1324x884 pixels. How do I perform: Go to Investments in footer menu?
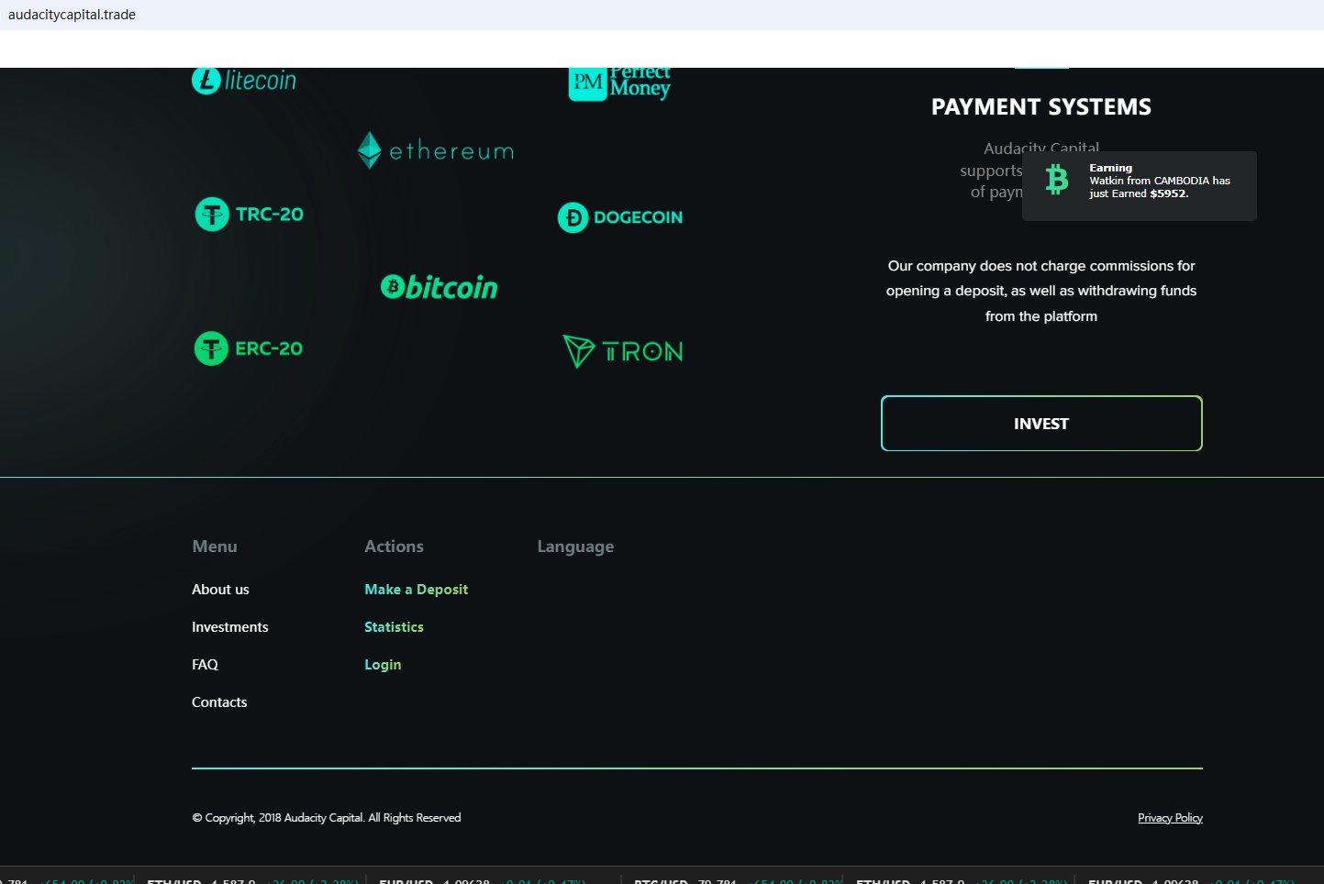pos(230,627)
